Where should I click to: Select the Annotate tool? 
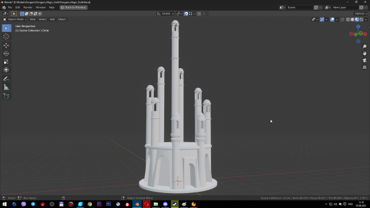click(x=6, y=79)
